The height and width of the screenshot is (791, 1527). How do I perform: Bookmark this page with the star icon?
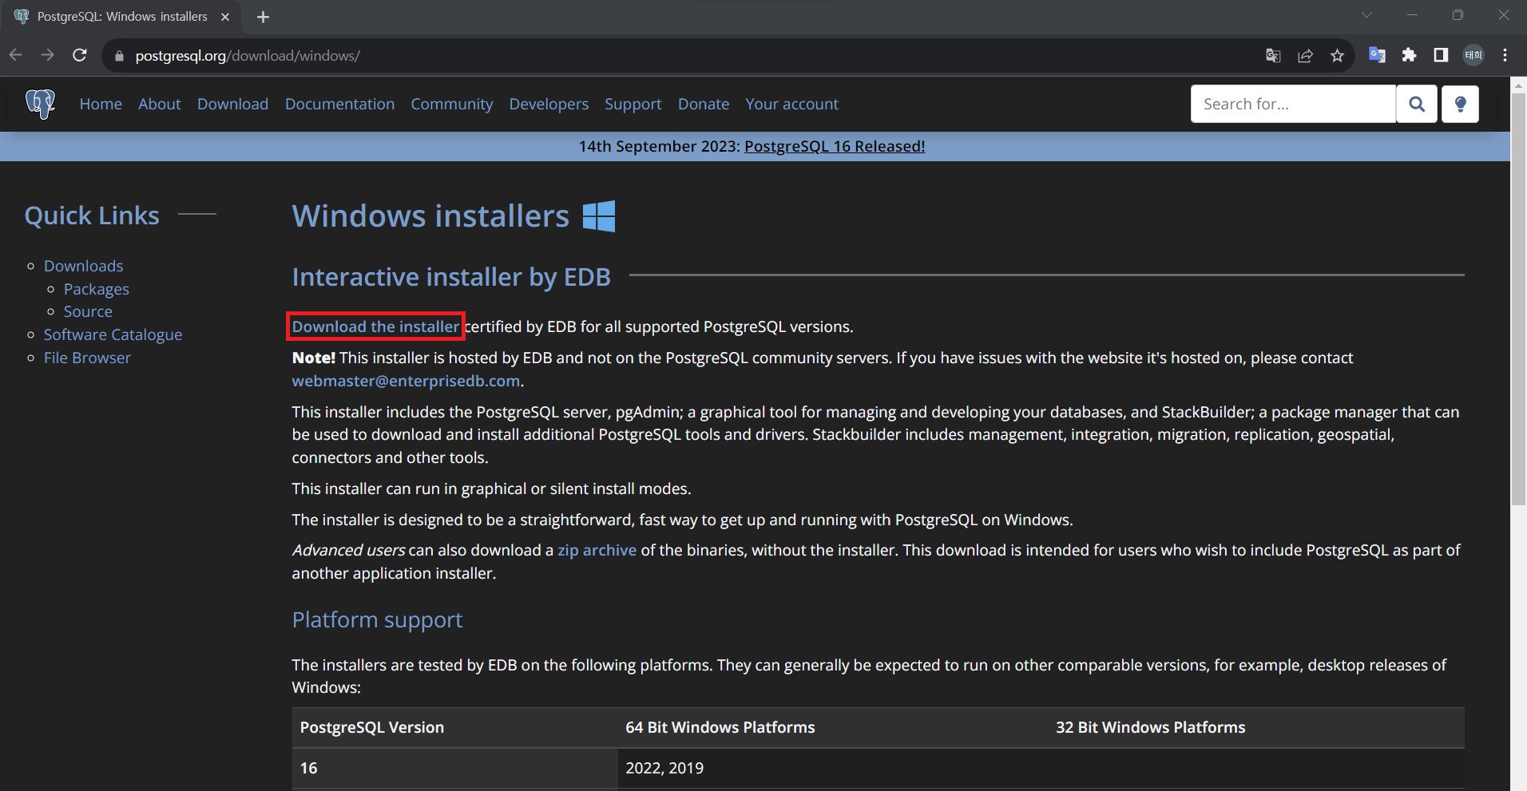(1337, 55)
